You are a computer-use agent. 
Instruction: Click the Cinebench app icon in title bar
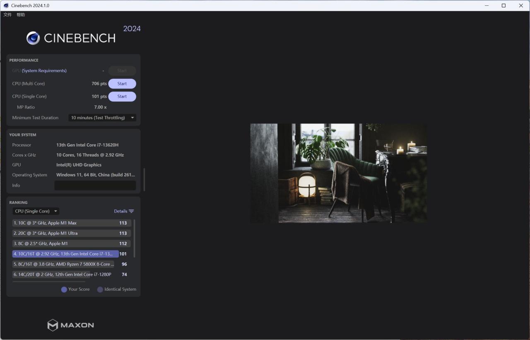[x=6, y=5]
